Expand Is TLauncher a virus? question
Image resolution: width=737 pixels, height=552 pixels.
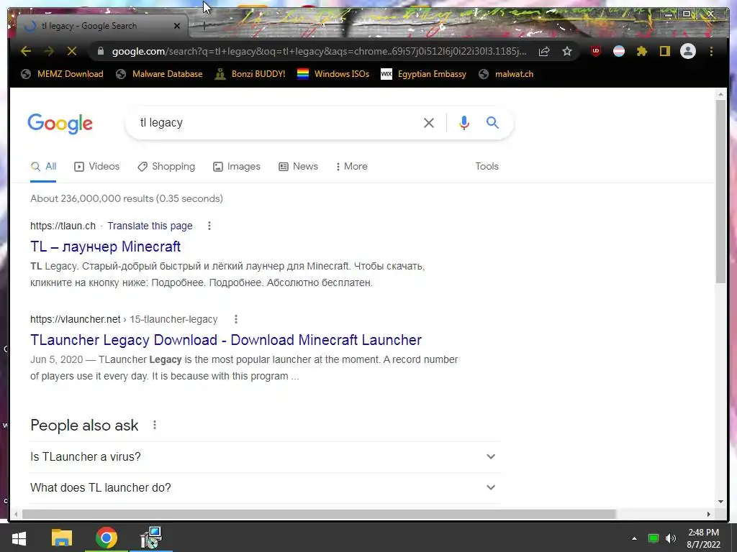tap(265, 456)
